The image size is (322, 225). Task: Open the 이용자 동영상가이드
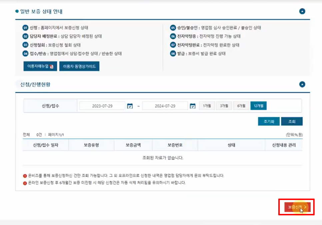click(79, 66)
